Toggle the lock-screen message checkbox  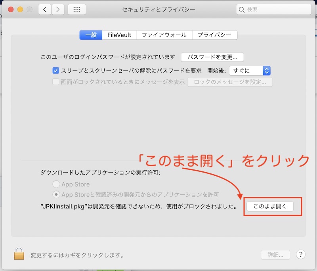55,82
